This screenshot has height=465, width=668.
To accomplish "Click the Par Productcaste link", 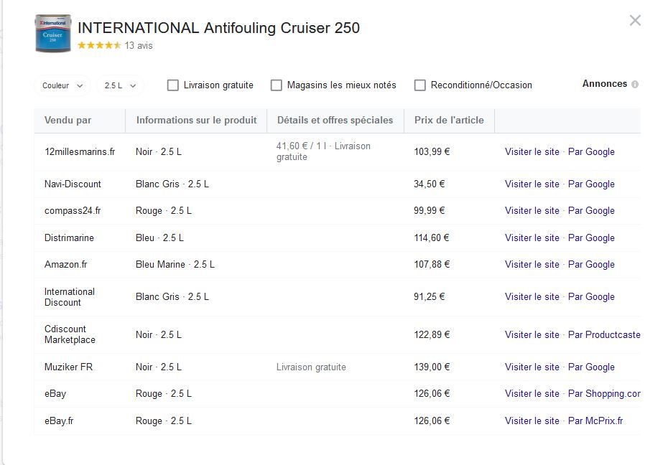I will coord(604,335).
